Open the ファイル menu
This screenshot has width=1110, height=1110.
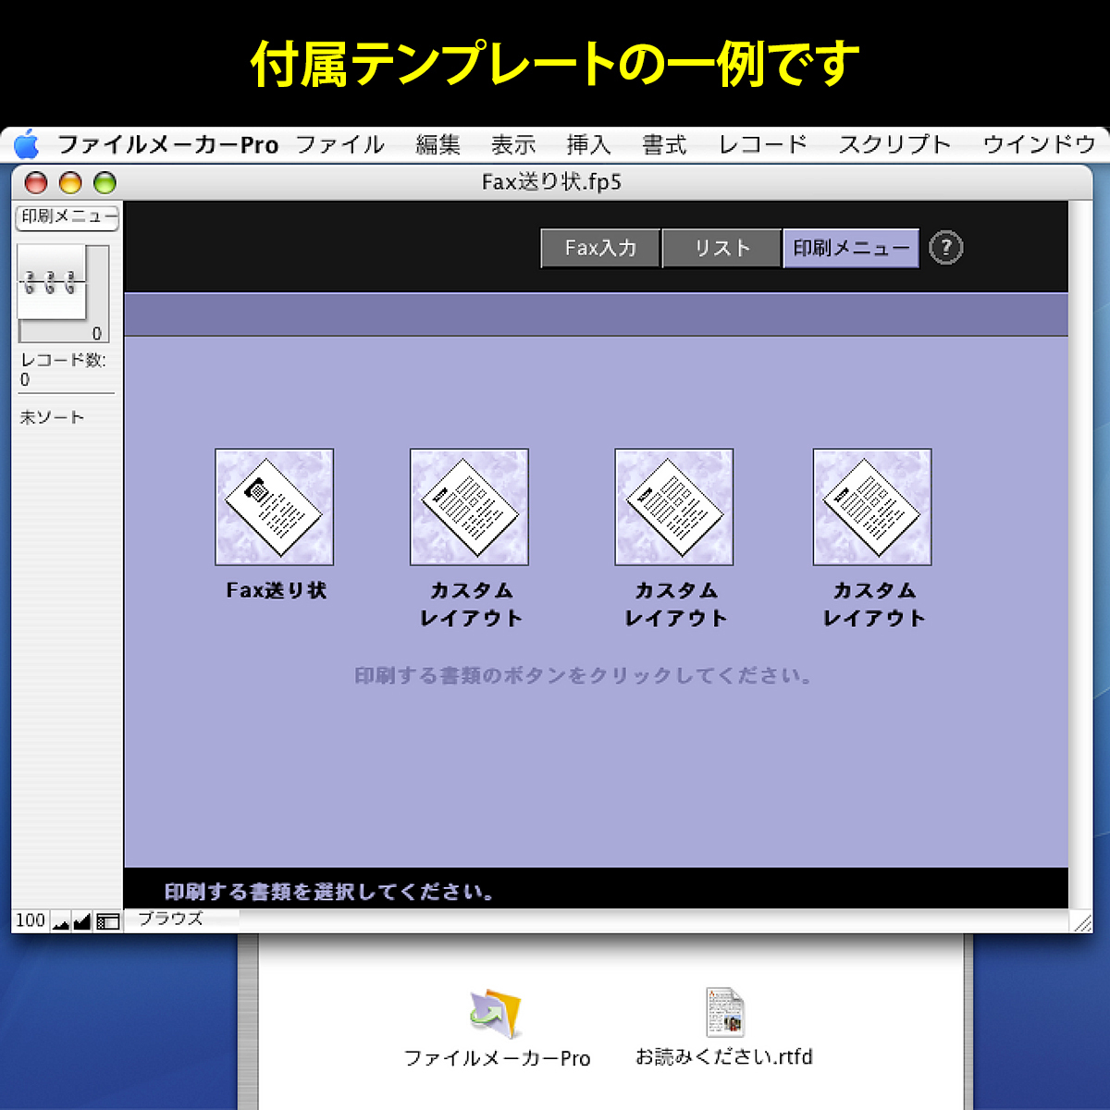pos(340,145)
